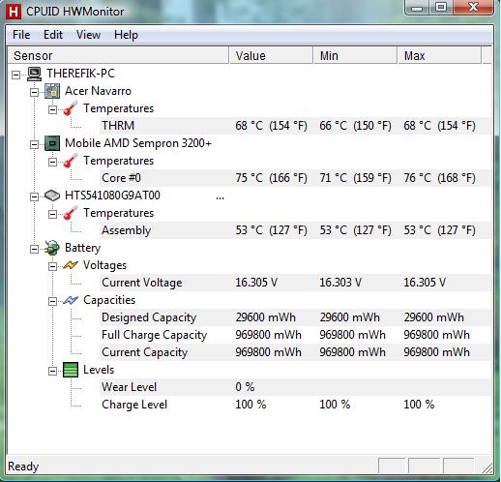This screenshot has height=482, width=501.
Task: Select the Current Voltage row
Action: point(295,283)
